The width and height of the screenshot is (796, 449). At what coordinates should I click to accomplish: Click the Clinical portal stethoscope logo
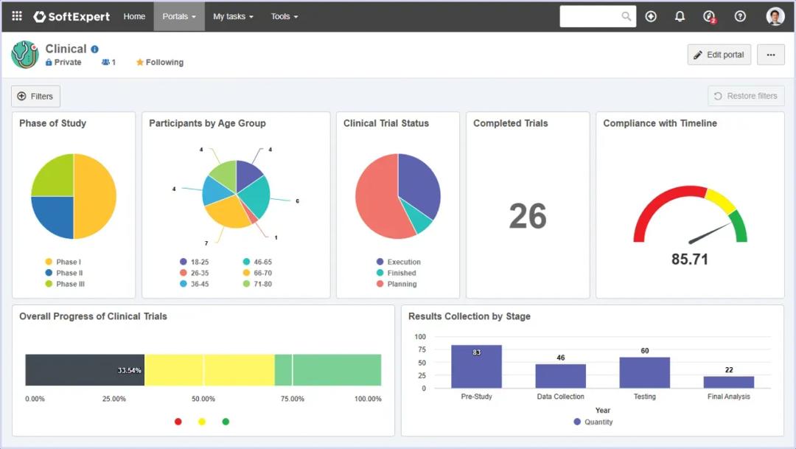25,55
